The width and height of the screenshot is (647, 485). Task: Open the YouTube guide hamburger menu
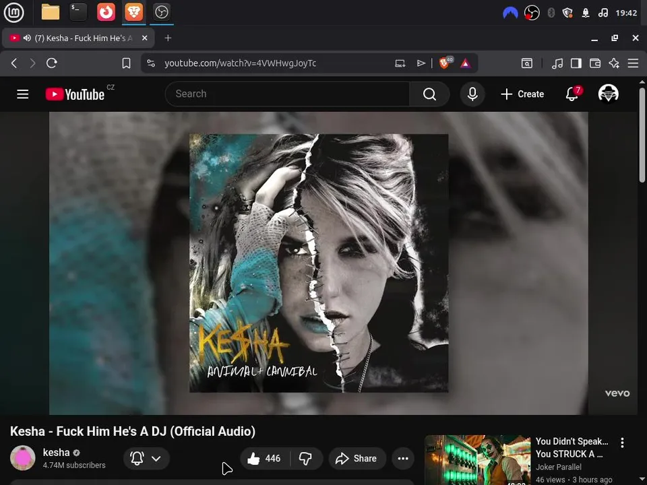pos(23,94)
